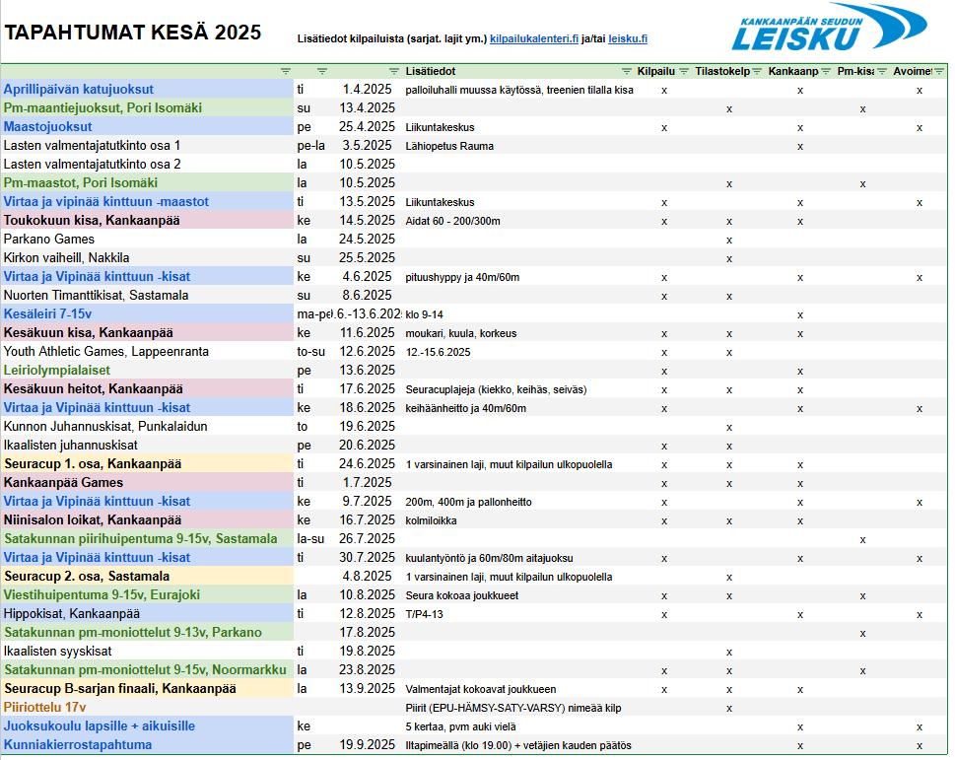Select the Juoksukoulu lapsille + aikuisille cell
The image size is (955, 760).
coord(148,725)
